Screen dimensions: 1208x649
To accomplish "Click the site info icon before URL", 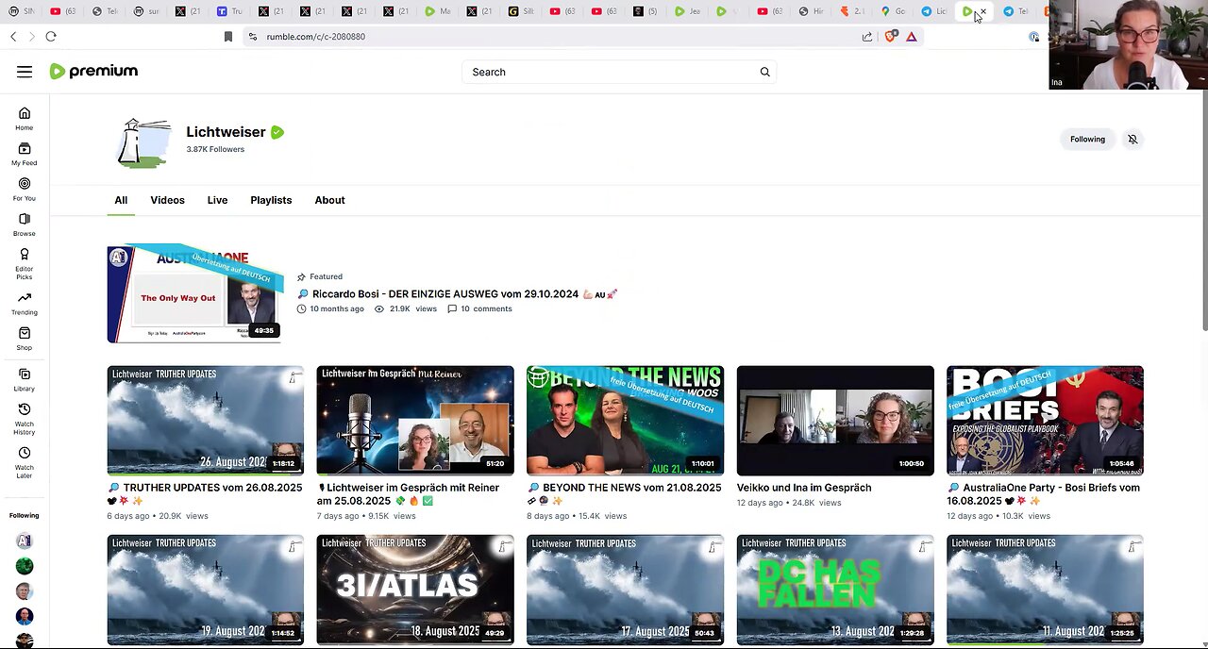I will point(252,37).
